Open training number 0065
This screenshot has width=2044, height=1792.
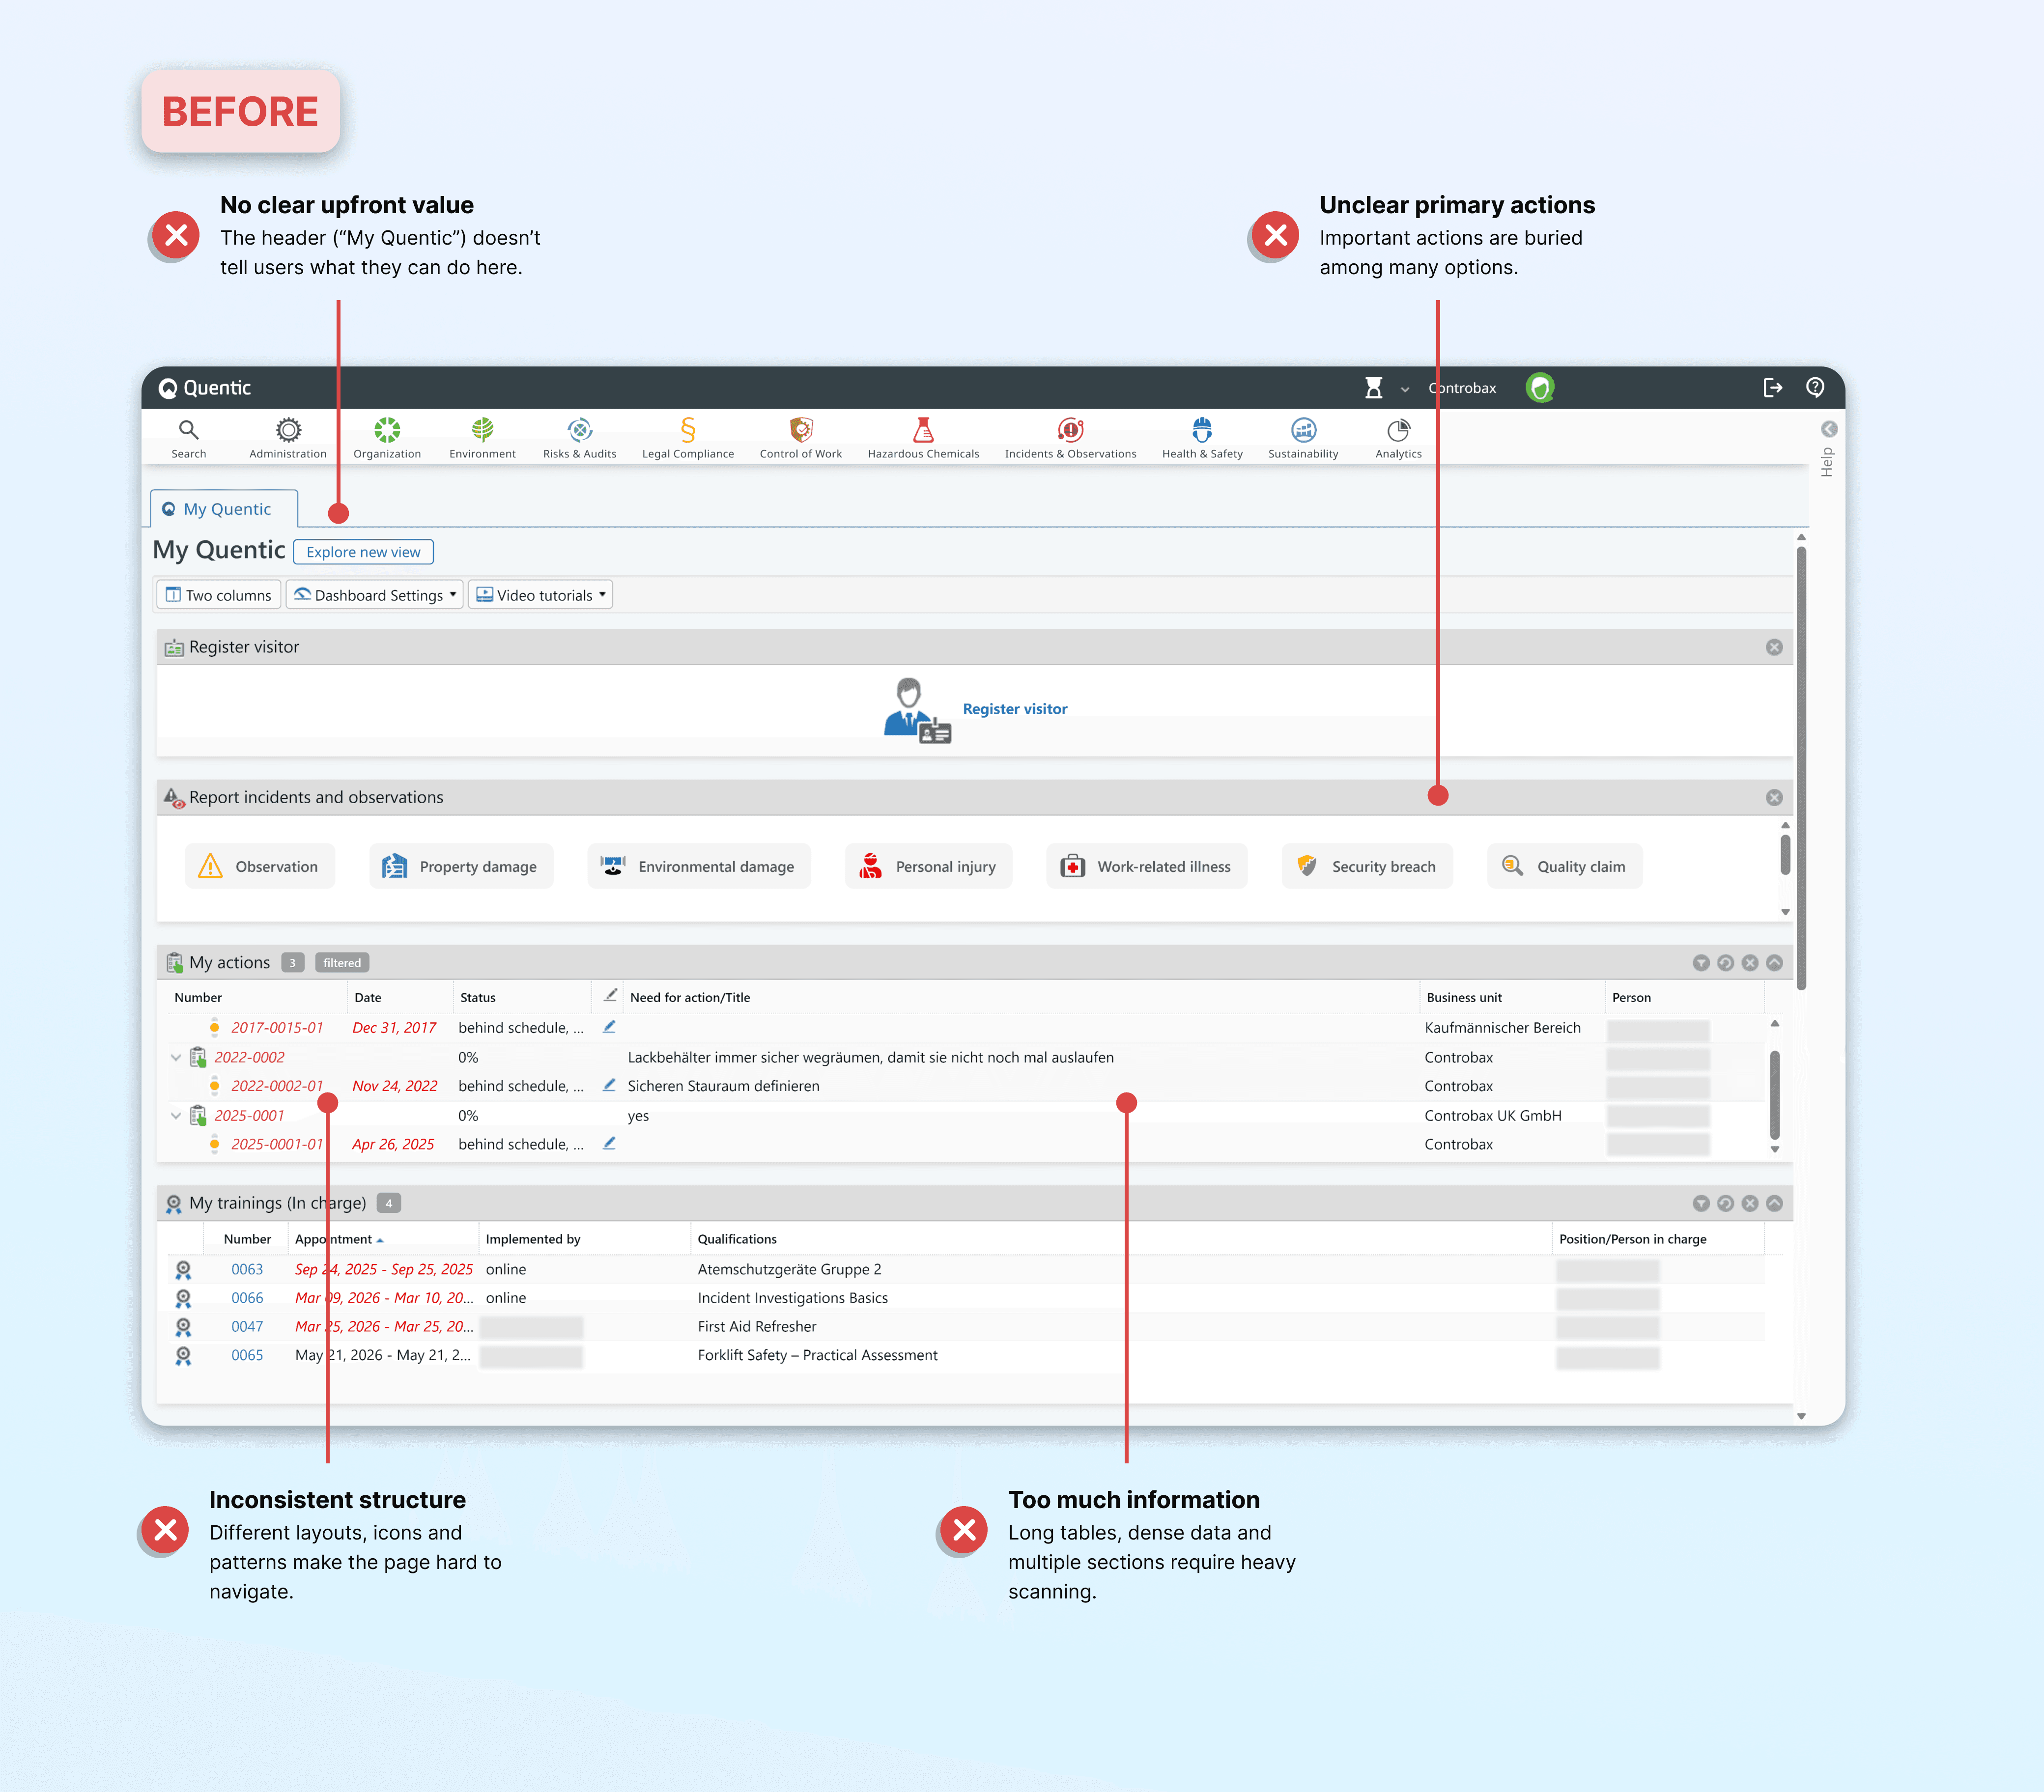[x=247, y=1355]
